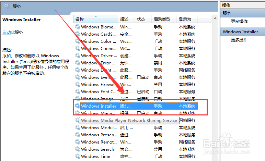Select the Windows Color service name
This screenshot has height=161, width=265.
click(99, 41)
